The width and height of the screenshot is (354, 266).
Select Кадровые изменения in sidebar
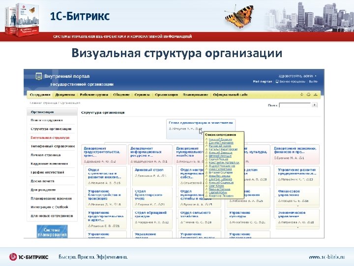(49, 164)
